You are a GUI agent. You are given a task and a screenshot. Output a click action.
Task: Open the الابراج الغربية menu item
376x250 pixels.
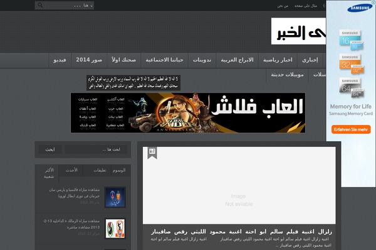coord(237,60)
